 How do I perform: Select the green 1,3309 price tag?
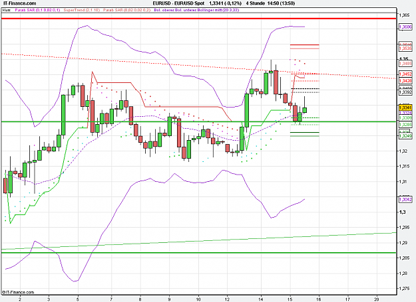pos(405,117)
